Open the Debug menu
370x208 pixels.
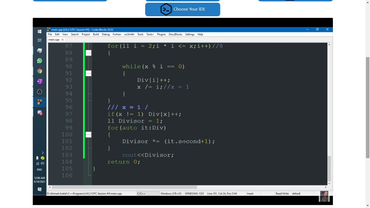(106, 34)
